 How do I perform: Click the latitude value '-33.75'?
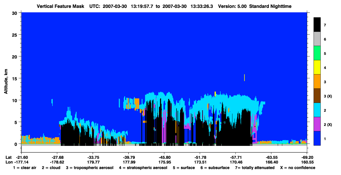[93, 157]
